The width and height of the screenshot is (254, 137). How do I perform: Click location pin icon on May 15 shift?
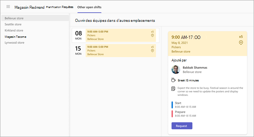[152, 51]
